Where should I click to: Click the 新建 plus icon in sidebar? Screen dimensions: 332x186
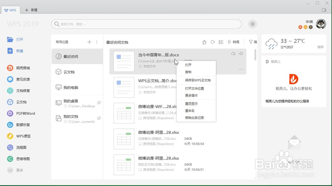tap(10, 51)
